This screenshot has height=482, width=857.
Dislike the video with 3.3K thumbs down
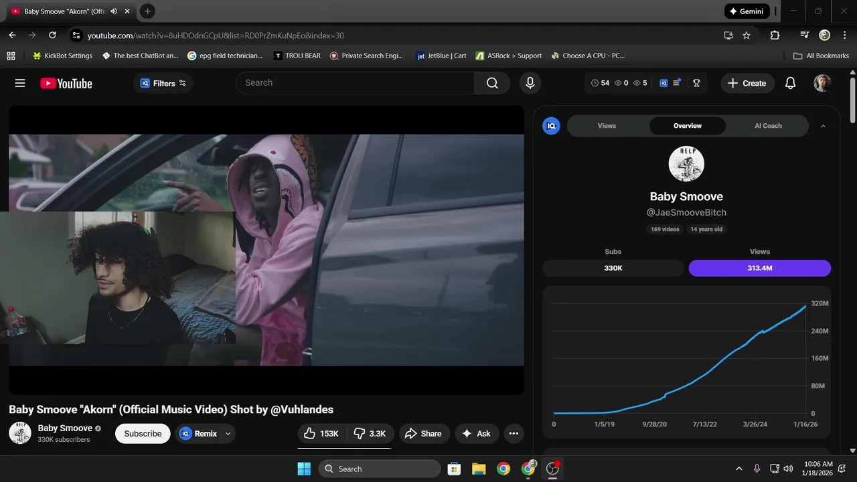(371, 433)
